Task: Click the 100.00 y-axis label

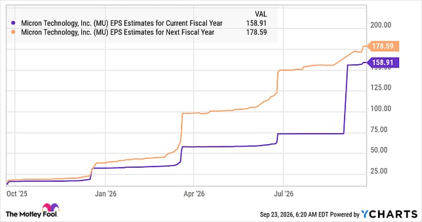Action: pyautogui.click(x=380, y=108)
